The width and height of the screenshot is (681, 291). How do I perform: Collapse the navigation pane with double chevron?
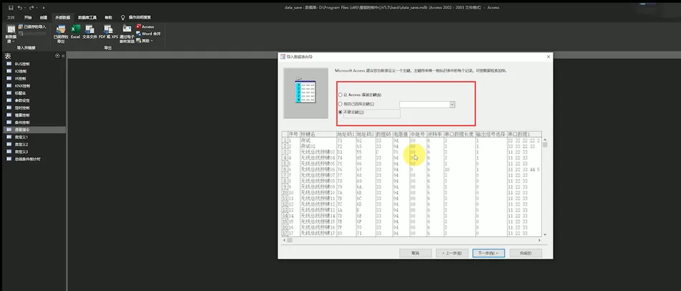click(63, 56)
